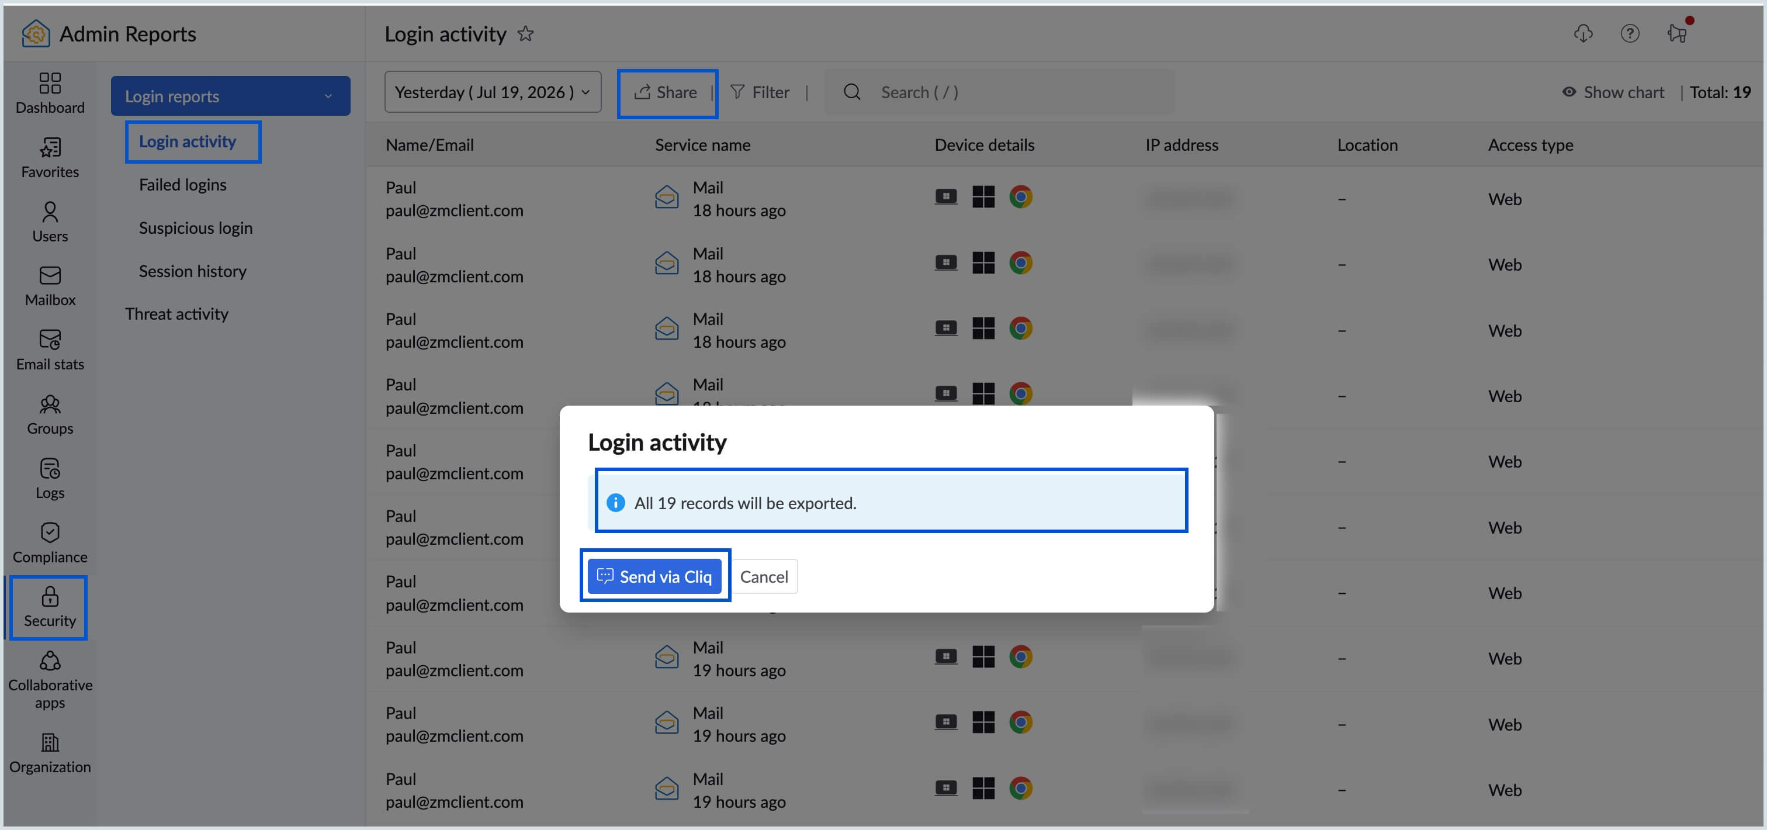
Task: Open the Users section icon
Action: 50,222
